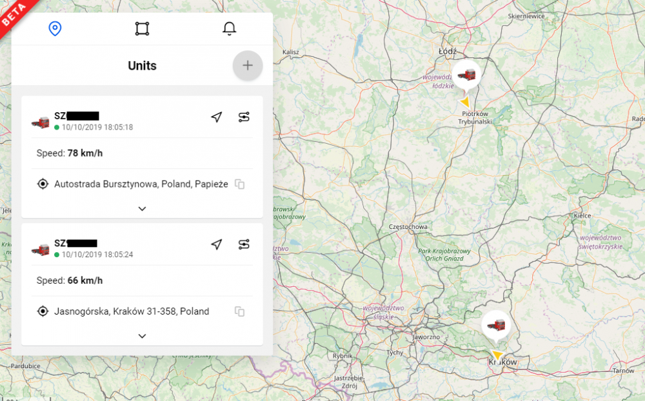
Task: Click the województwo świętokrzyskie label
Action: pyautogui.click(x=600, y=242)
